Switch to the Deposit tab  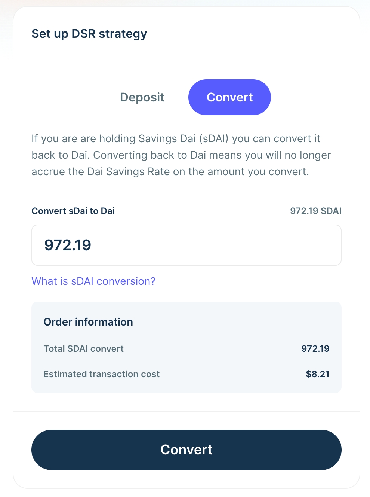pos(142,97)
